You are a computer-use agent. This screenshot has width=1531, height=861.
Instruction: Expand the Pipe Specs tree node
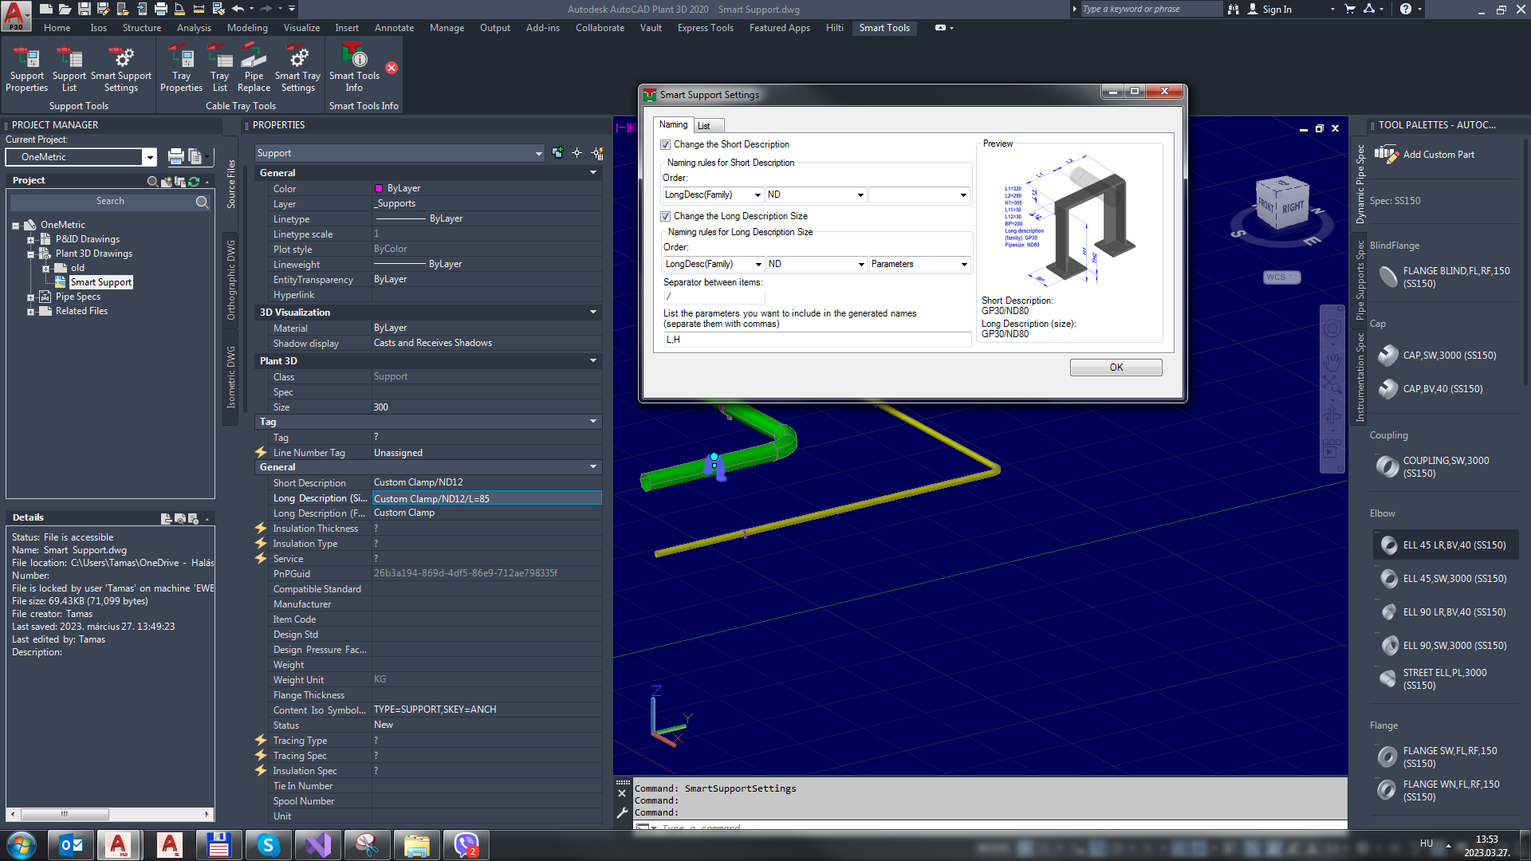[30, 297]
